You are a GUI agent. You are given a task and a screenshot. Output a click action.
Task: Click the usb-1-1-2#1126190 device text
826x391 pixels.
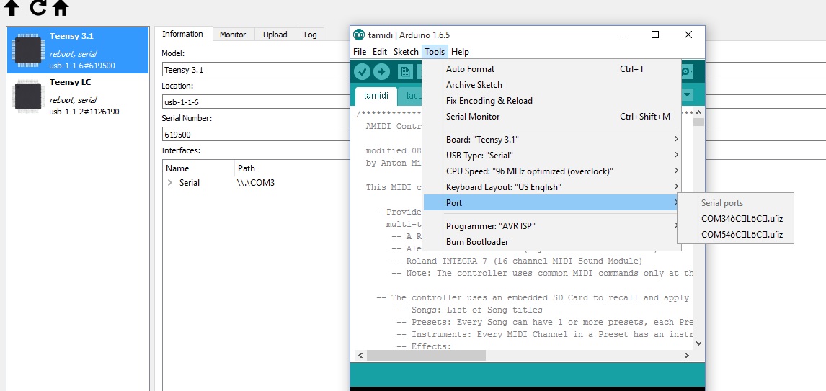84,112
